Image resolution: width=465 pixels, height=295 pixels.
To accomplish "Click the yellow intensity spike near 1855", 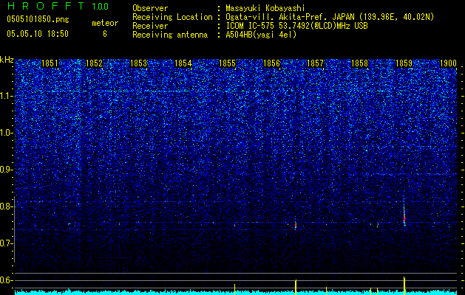I will click(234, 289).
